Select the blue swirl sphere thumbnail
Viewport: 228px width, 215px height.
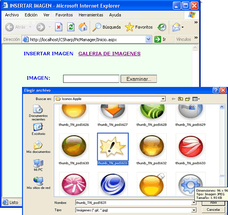click(113, 184)
